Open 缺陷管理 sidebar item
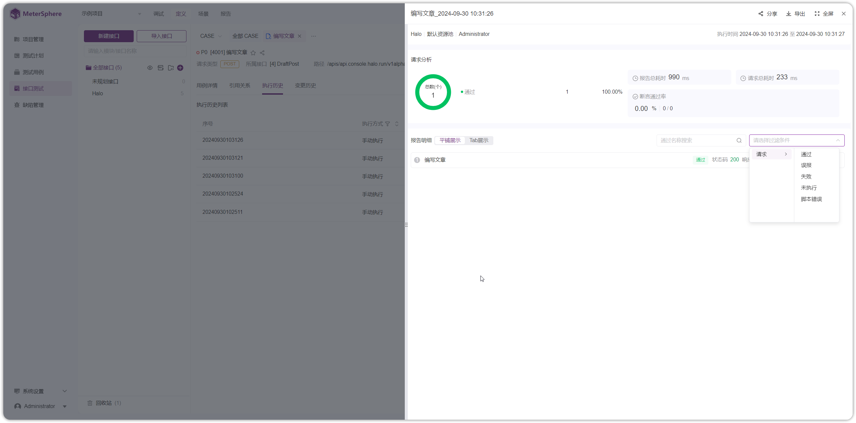This screenshot has height=423, width=856. pyautogui.click(x=40, y=105)
